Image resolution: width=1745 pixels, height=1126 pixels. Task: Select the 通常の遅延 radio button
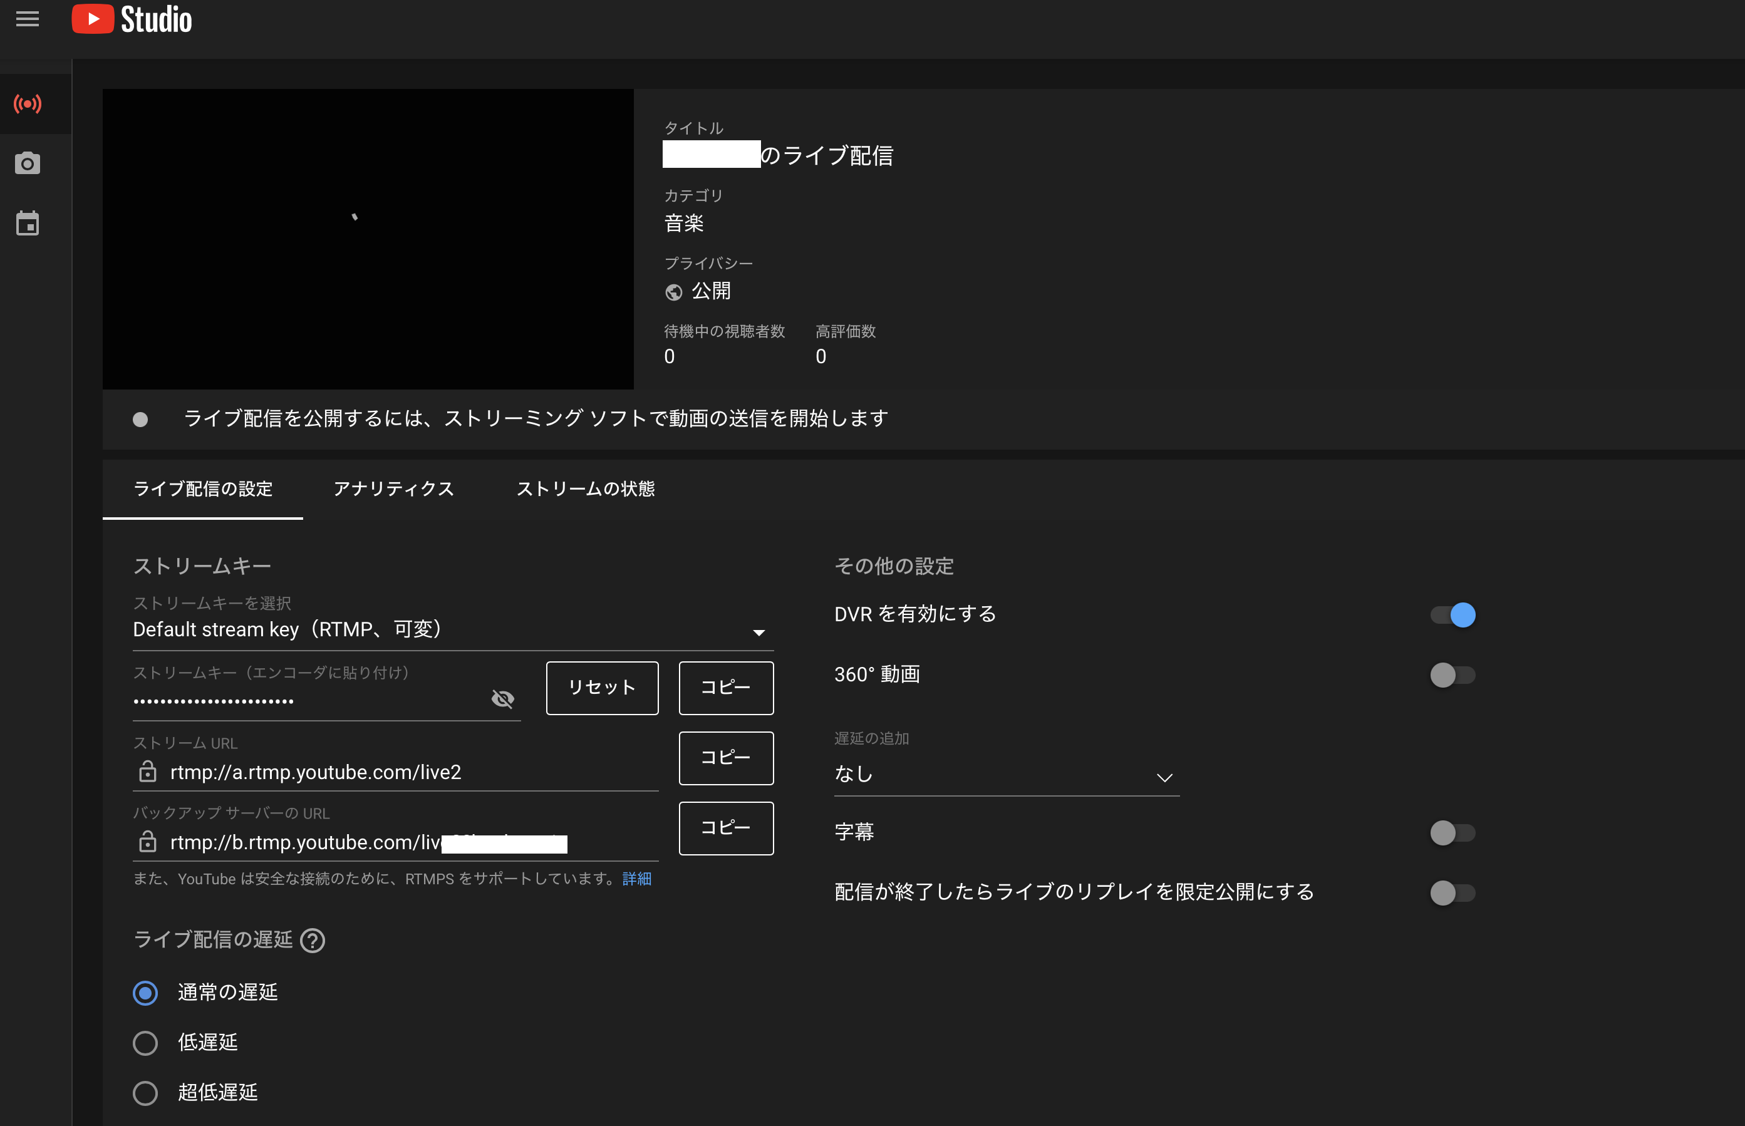click(145, 993)
